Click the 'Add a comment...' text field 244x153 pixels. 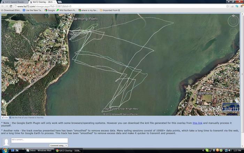pos(39,140)
